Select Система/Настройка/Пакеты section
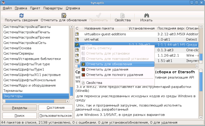Image resolution: width=205 pixels, height=126 pixels. coord(36,27)
